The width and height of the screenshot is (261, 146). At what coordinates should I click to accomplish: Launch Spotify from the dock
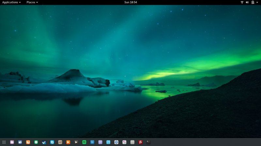(x=84, y=142)
